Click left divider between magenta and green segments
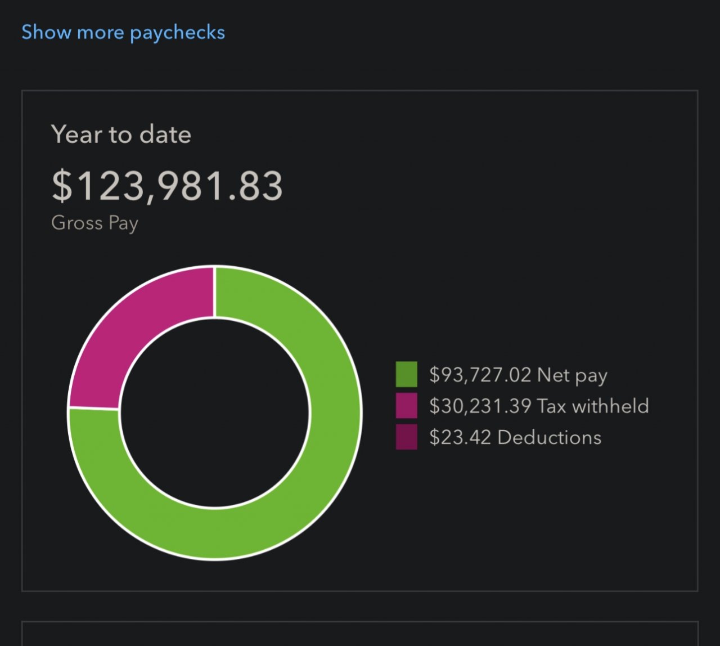 click(x=94, y=408)
